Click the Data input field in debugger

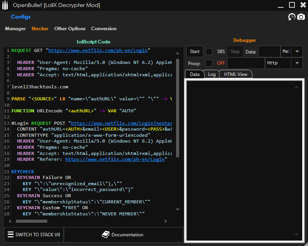point(269,52)
